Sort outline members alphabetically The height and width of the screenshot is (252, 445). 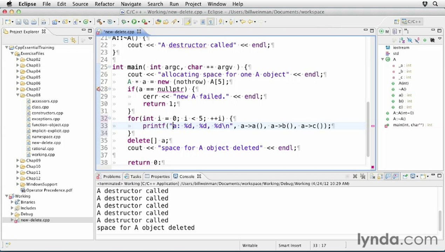click(402, 40)
